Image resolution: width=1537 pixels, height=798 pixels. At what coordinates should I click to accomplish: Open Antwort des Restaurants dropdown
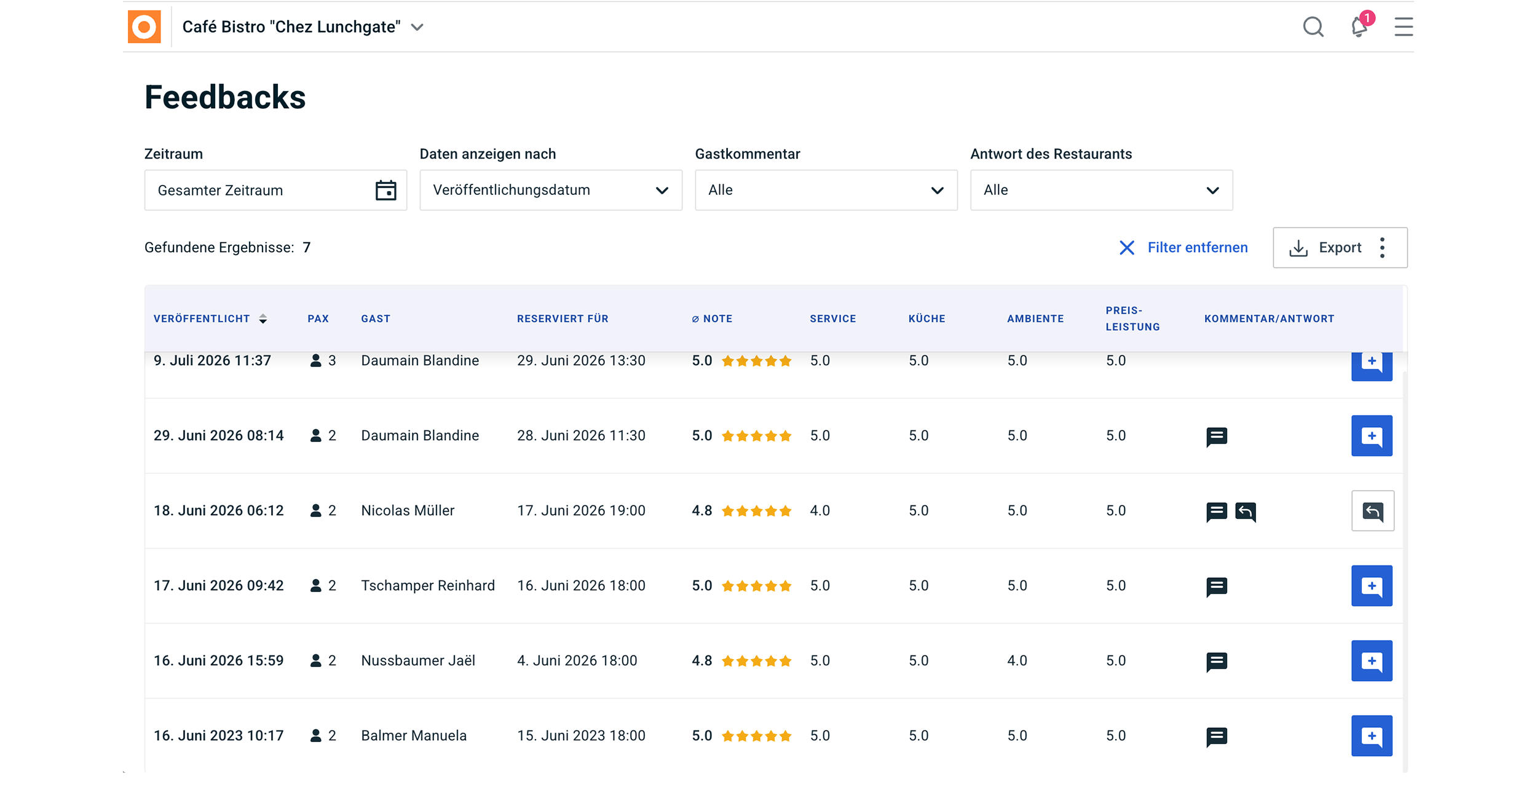point(1102,190)
